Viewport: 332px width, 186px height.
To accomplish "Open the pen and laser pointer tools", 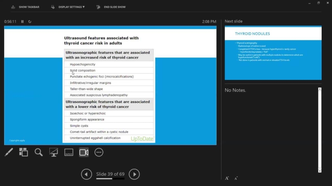I will pos(9,153).
